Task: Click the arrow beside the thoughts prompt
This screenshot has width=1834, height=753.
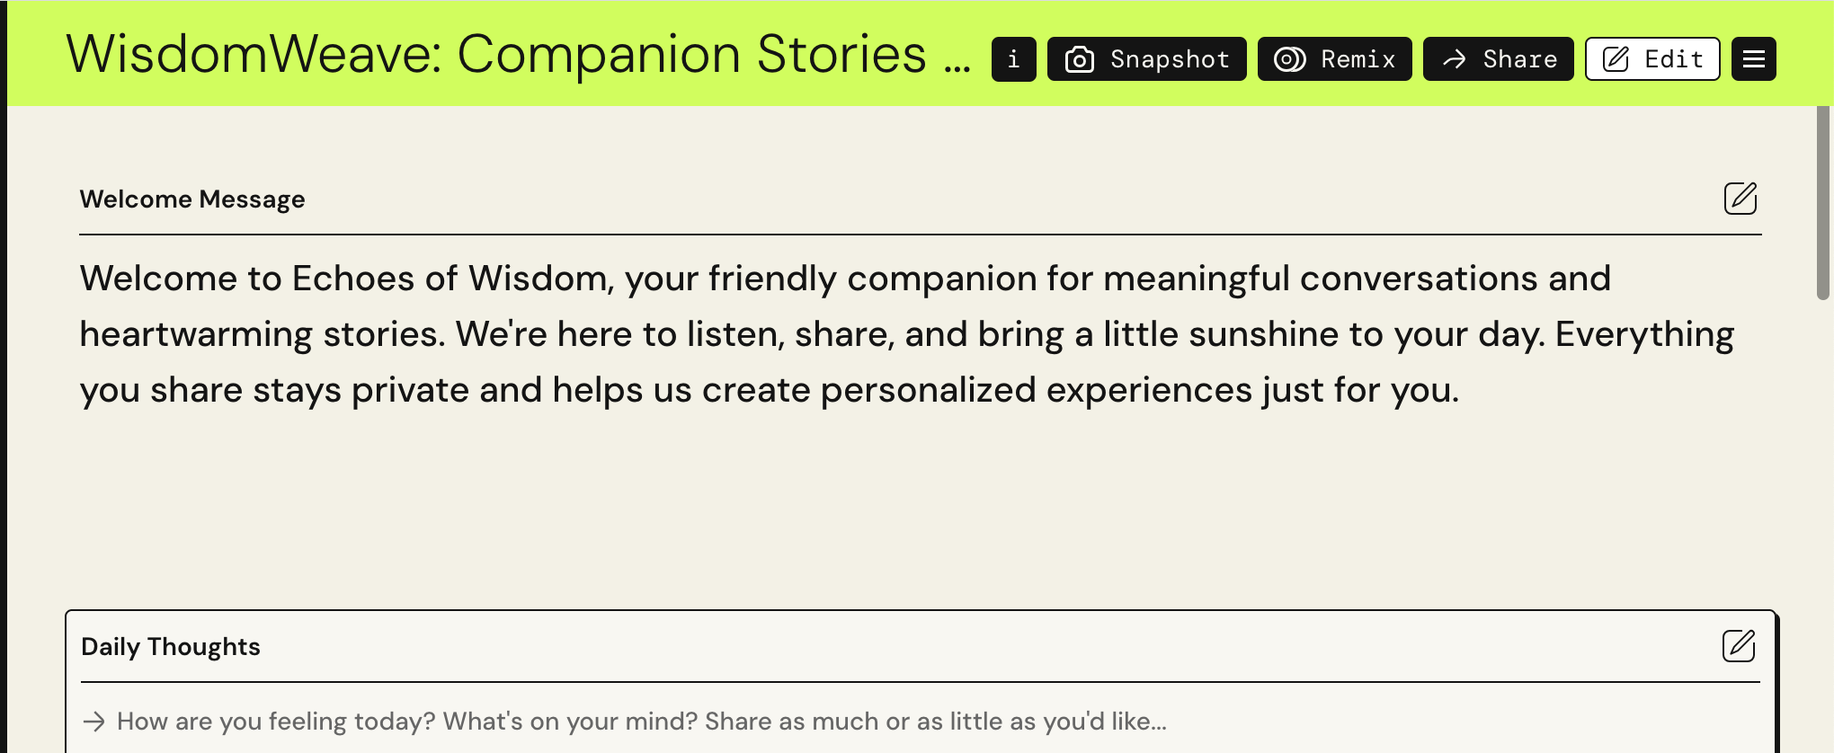Action: coord(93,721)
